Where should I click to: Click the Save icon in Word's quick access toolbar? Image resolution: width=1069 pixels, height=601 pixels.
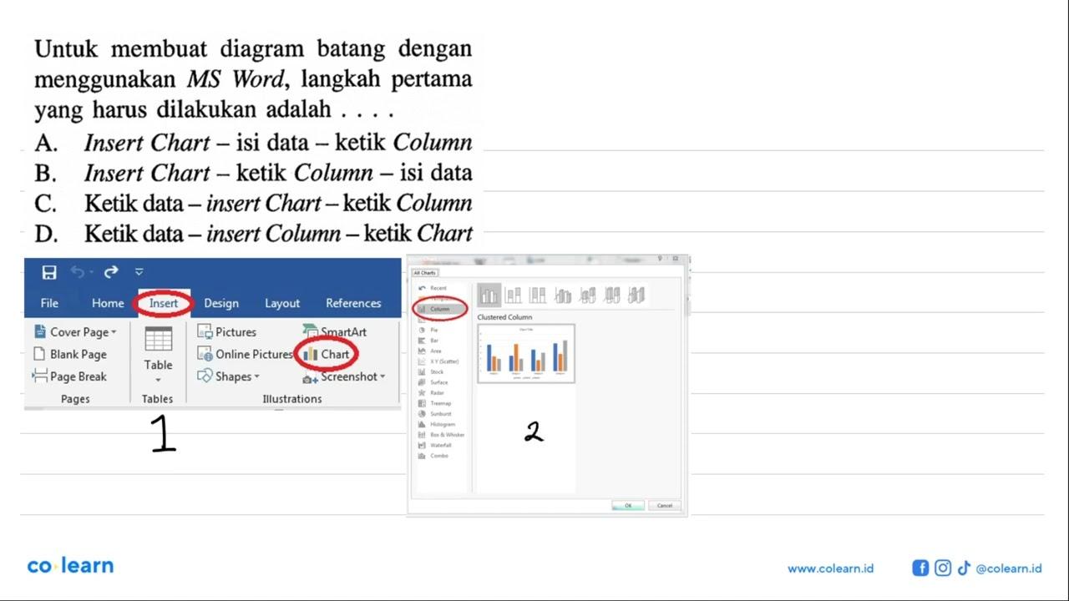click(49, 272)
